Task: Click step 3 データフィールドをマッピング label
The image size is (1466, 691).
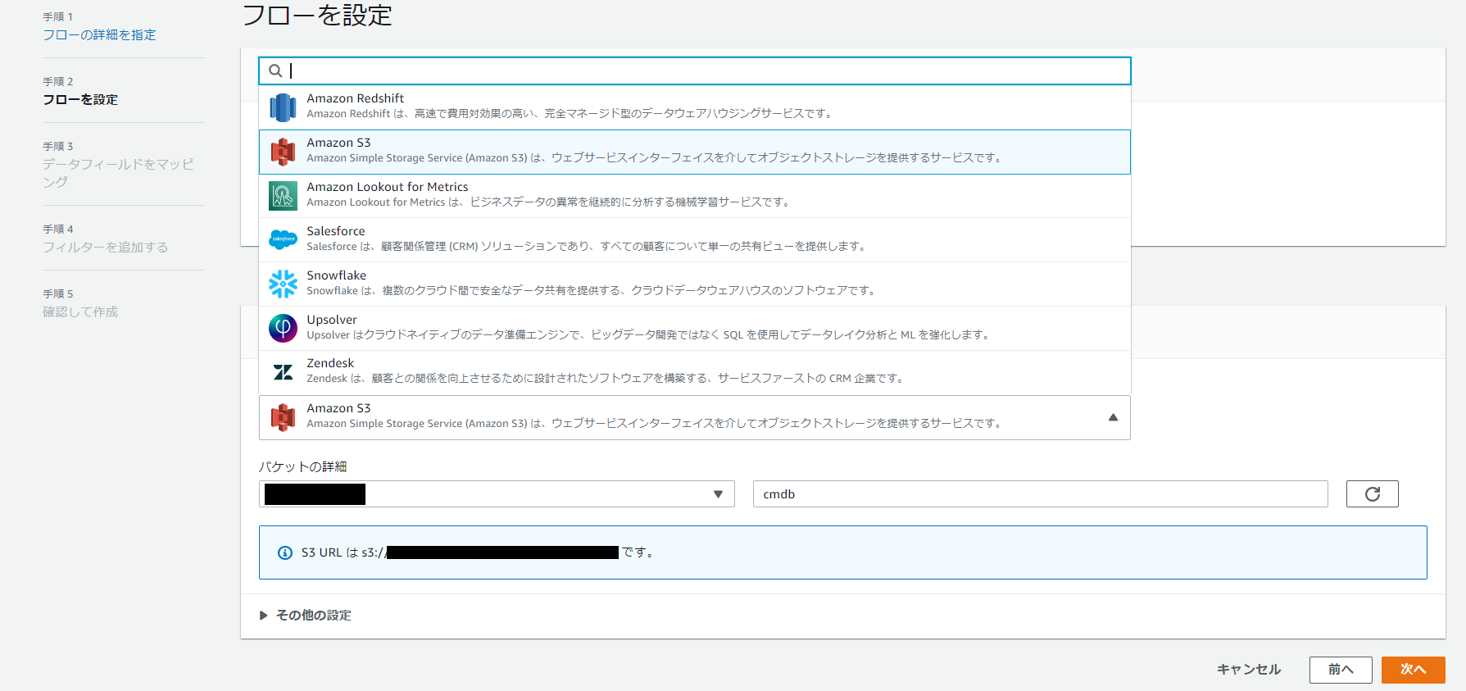Action: coord(119,173)
